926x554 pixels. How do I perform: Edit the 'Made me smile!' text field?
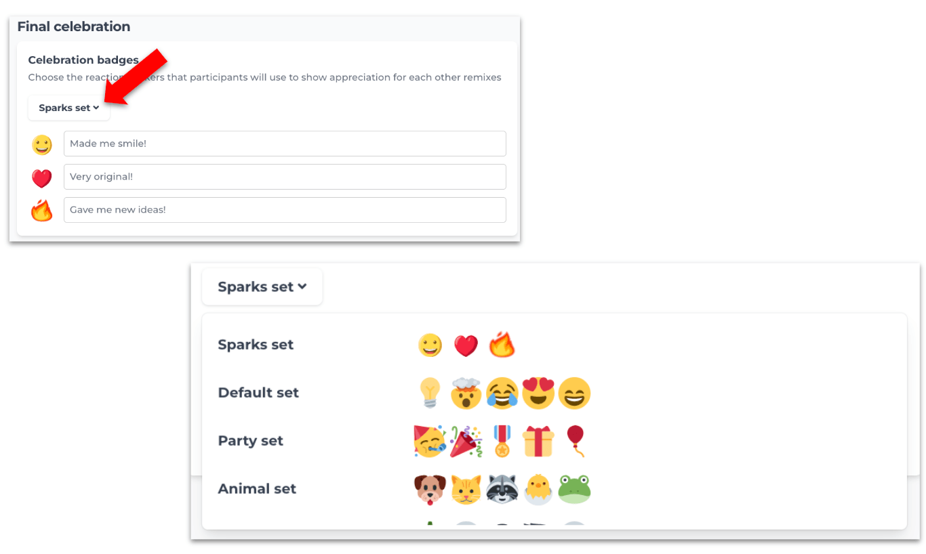[x=285, y=144]
